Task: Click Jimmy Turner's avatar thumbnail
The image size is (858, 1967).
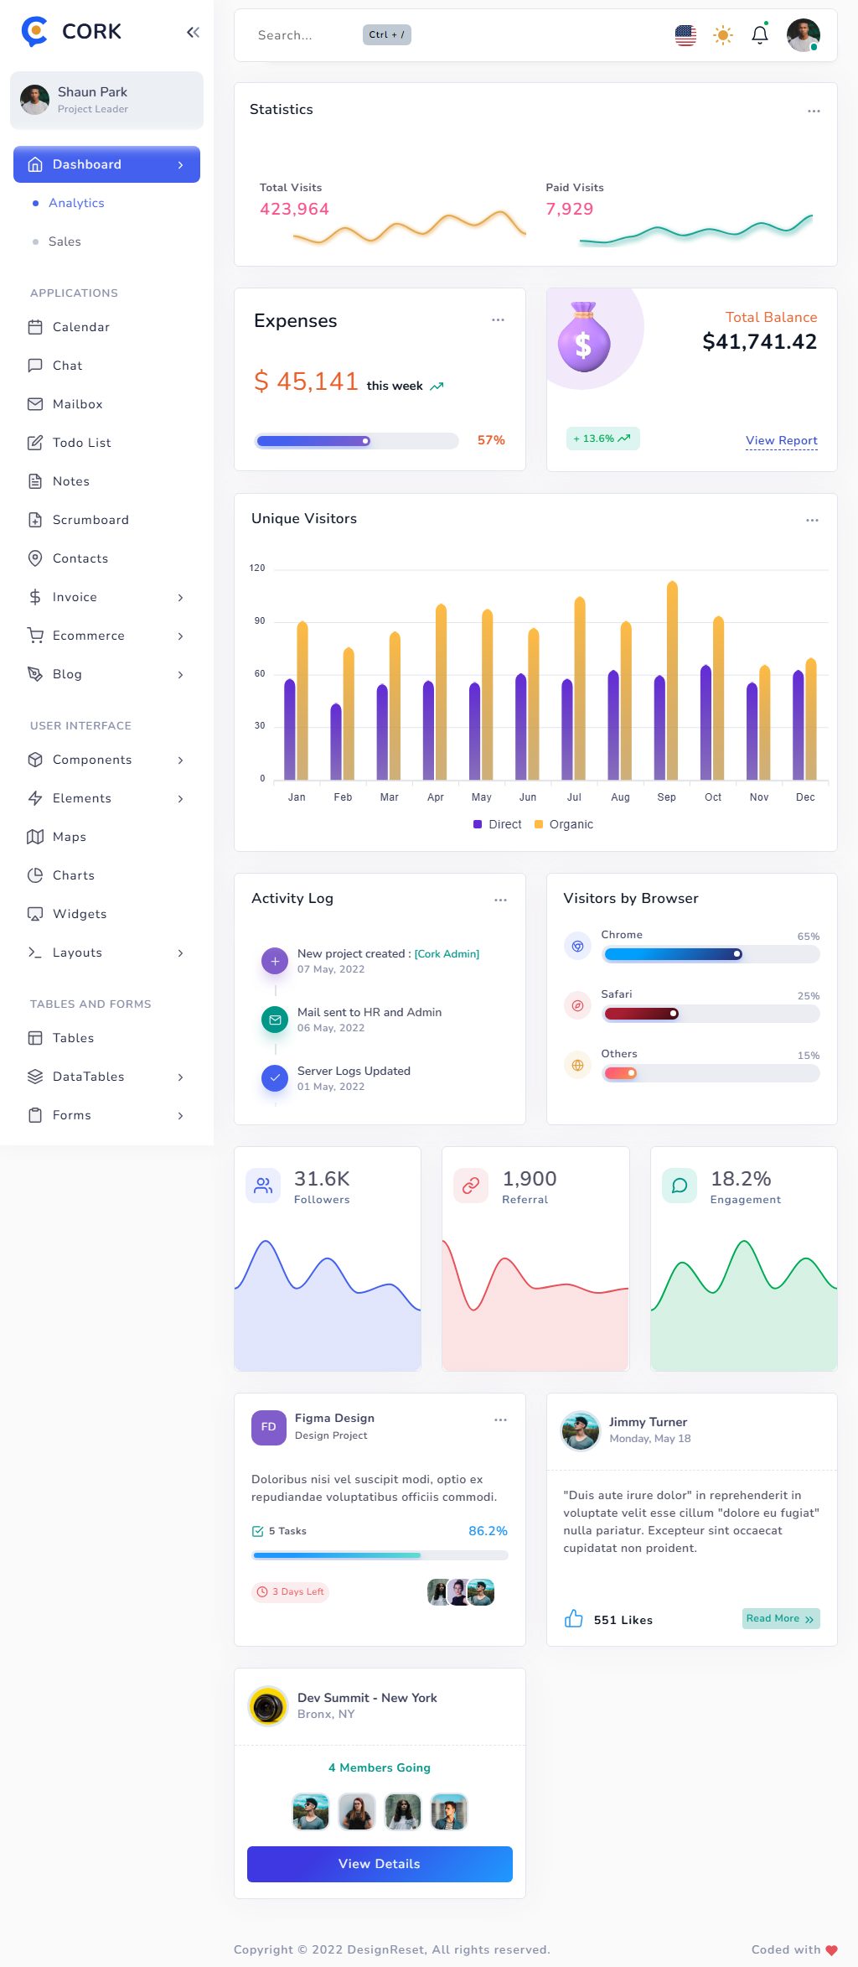Action: coord(580,1430)
